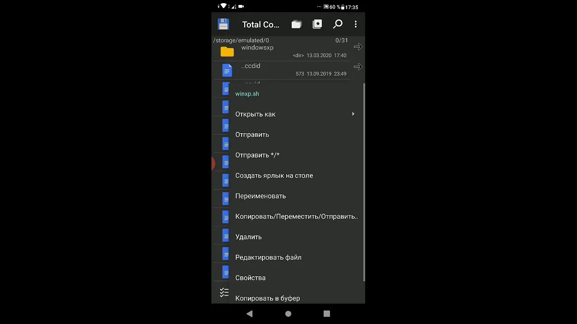Tap the Total Co... app title

(x=261, y=25)
